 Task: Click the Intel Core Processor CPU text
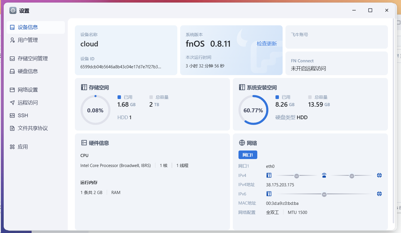tap(116, 166)
